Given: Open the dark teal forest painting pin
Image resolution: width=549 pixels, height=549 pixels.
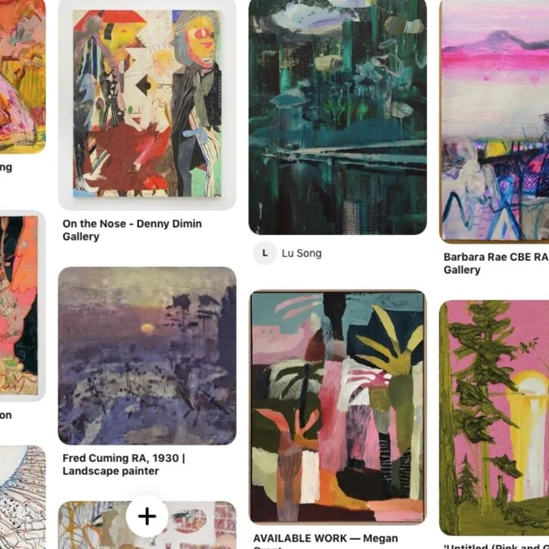Looking at the screenshot, I should click(337, 117).
